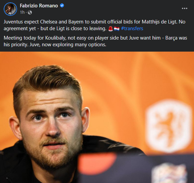Click the red siren emoji
The image size is (194, 183).
[111, 29]
